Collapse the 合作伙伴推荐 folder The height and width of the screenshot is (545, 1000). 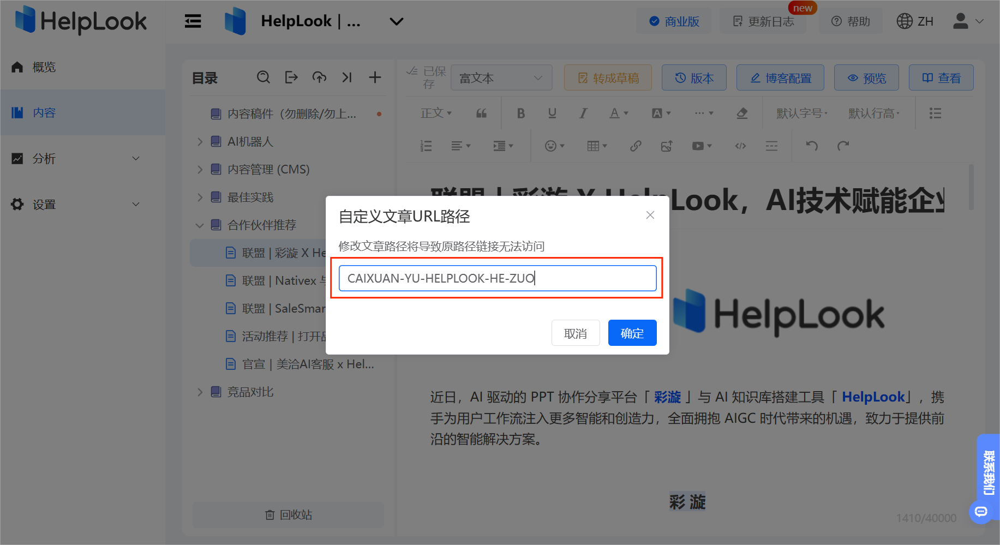tap(200, 225)
